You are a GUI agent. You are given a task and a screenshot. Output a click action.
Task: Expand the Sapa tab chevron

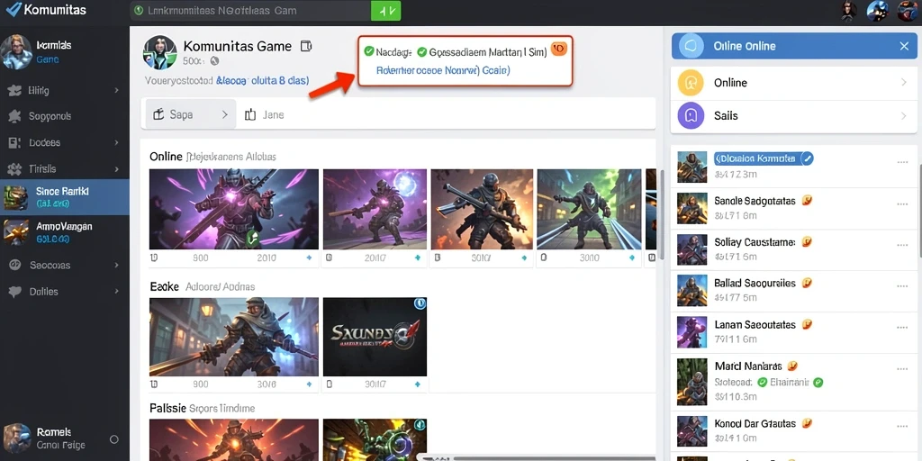tap(224, 114)
